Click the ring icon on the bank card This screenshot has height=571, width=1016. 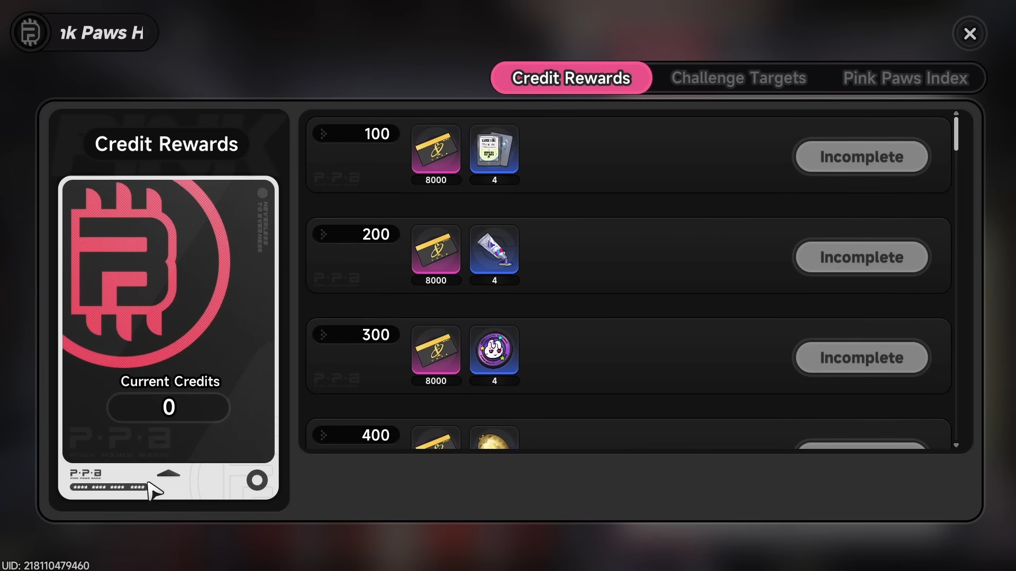point(257,480)
